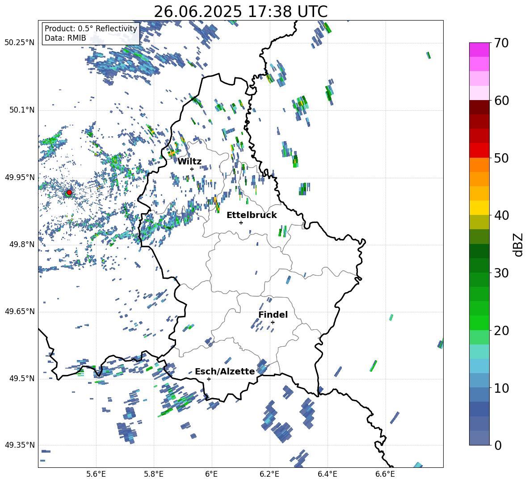
Task: Click the 30 tick on colorbar
Action: point(502,273)
